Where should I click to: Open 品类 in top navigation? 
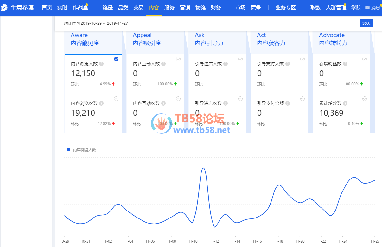[123, 8]
